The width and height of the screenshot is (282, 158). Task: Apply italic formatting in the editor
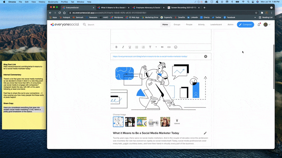123,47
